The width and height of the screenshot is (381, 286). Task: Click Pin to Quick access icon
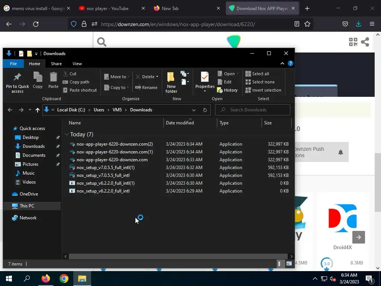tap(17, 82)
